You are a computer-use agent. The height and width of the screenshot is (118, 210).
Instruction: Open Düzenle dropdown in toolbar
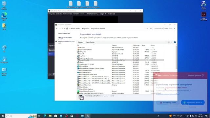point(81,42)
